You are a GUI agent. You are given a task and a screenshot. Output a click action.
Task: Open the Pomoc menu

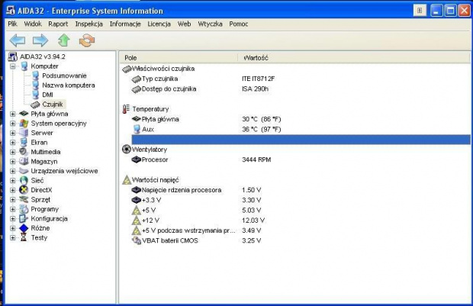click(238, 24)
